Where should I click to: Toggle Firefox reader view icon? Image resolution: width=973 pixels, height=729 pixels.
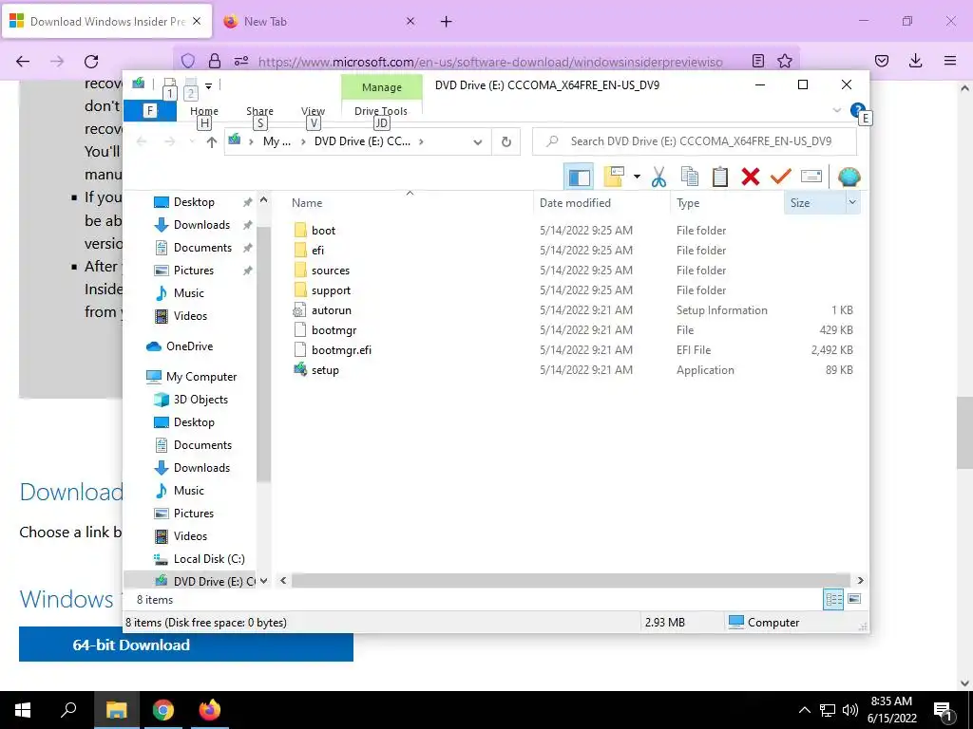click(x=757, y=61)
